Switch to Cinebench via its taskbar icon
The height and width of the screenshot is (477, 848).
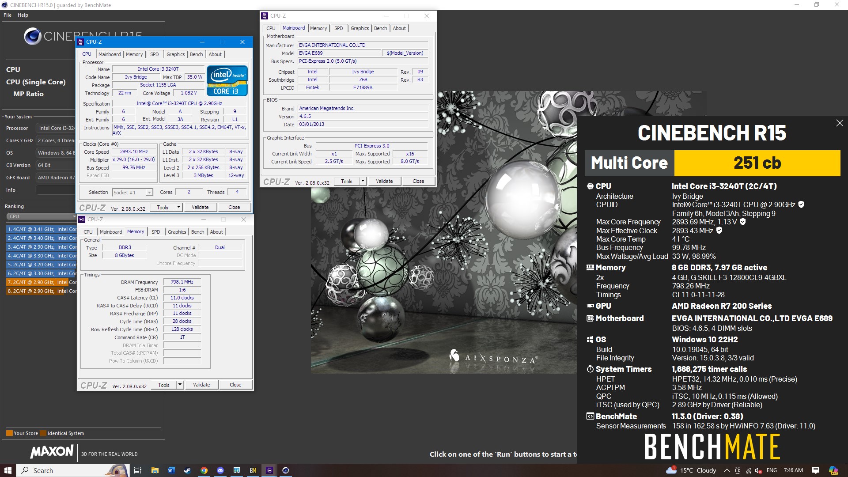pyautogui.click(x=285, y=470)
